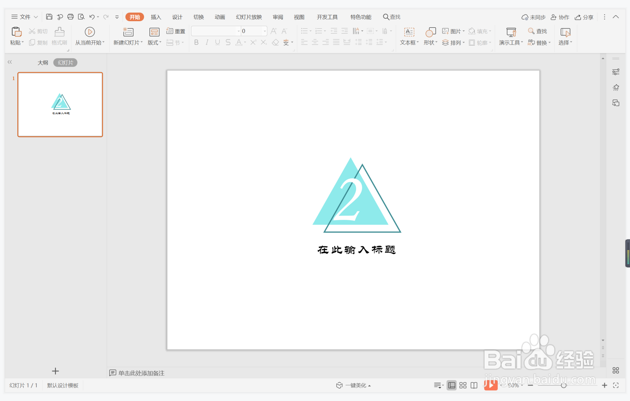630x401 pixels.
Task: Click to add notes below slide
Action: (x=141, y=373)
